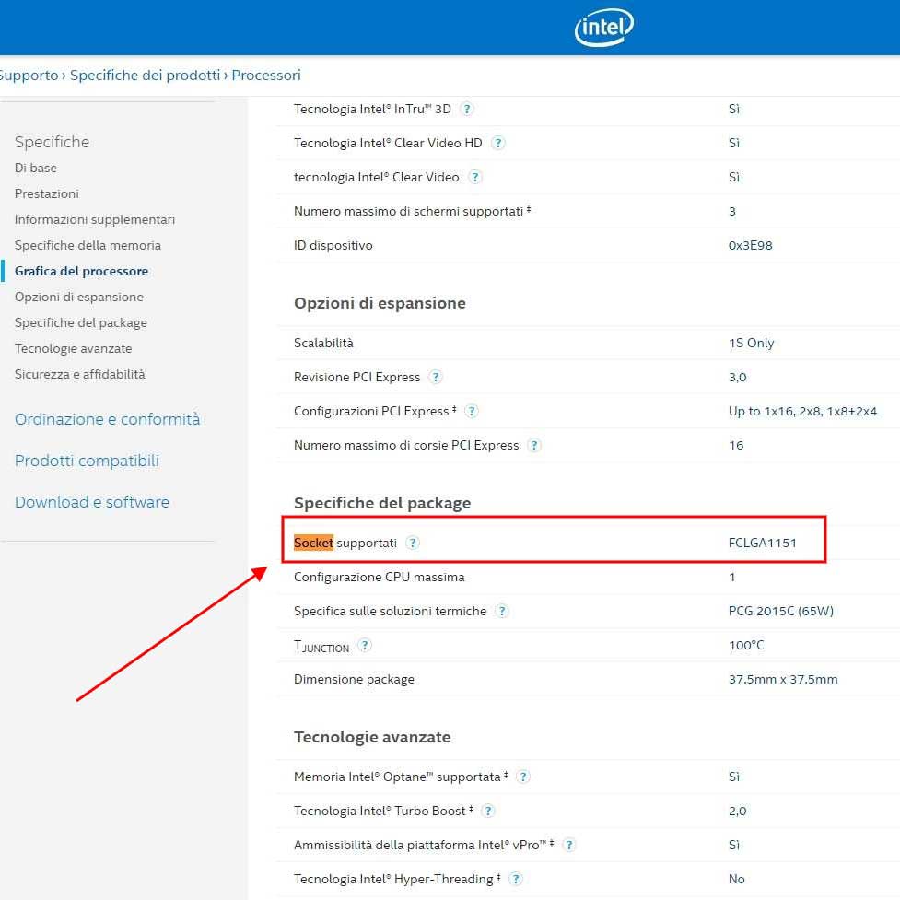Image resolution: width=900 pixels, height=900 pixels.
Task: Select Specifiche heading in the sidebar
Action: pos(53,142)
